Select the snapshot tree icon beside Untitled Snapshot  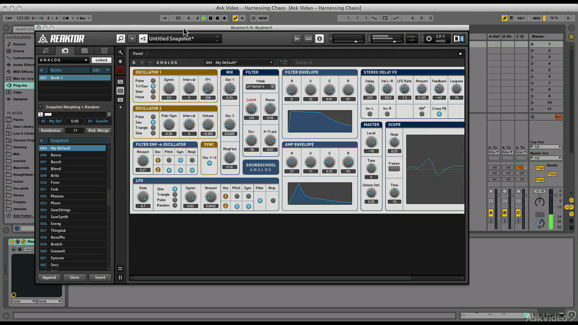coord(143,39)
